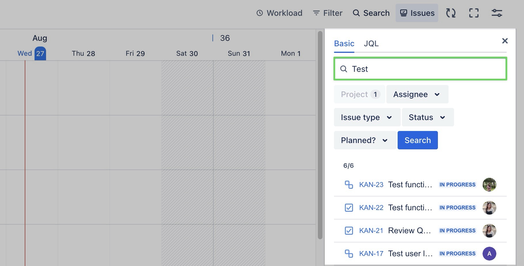Toggle the Issues panel button
Screen dimensions: 524x266
417,13
